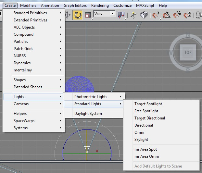Create a Skylight
202x173 pixels.
161,140
